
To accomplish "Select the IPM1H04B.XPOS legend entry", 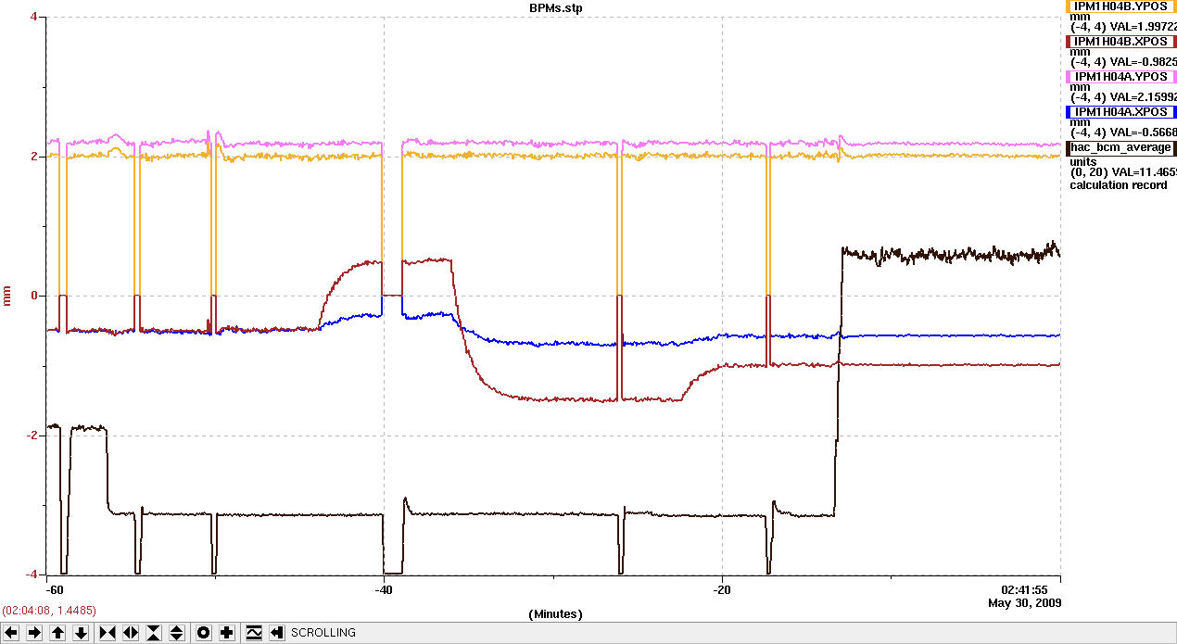I will click(1121, 42).
